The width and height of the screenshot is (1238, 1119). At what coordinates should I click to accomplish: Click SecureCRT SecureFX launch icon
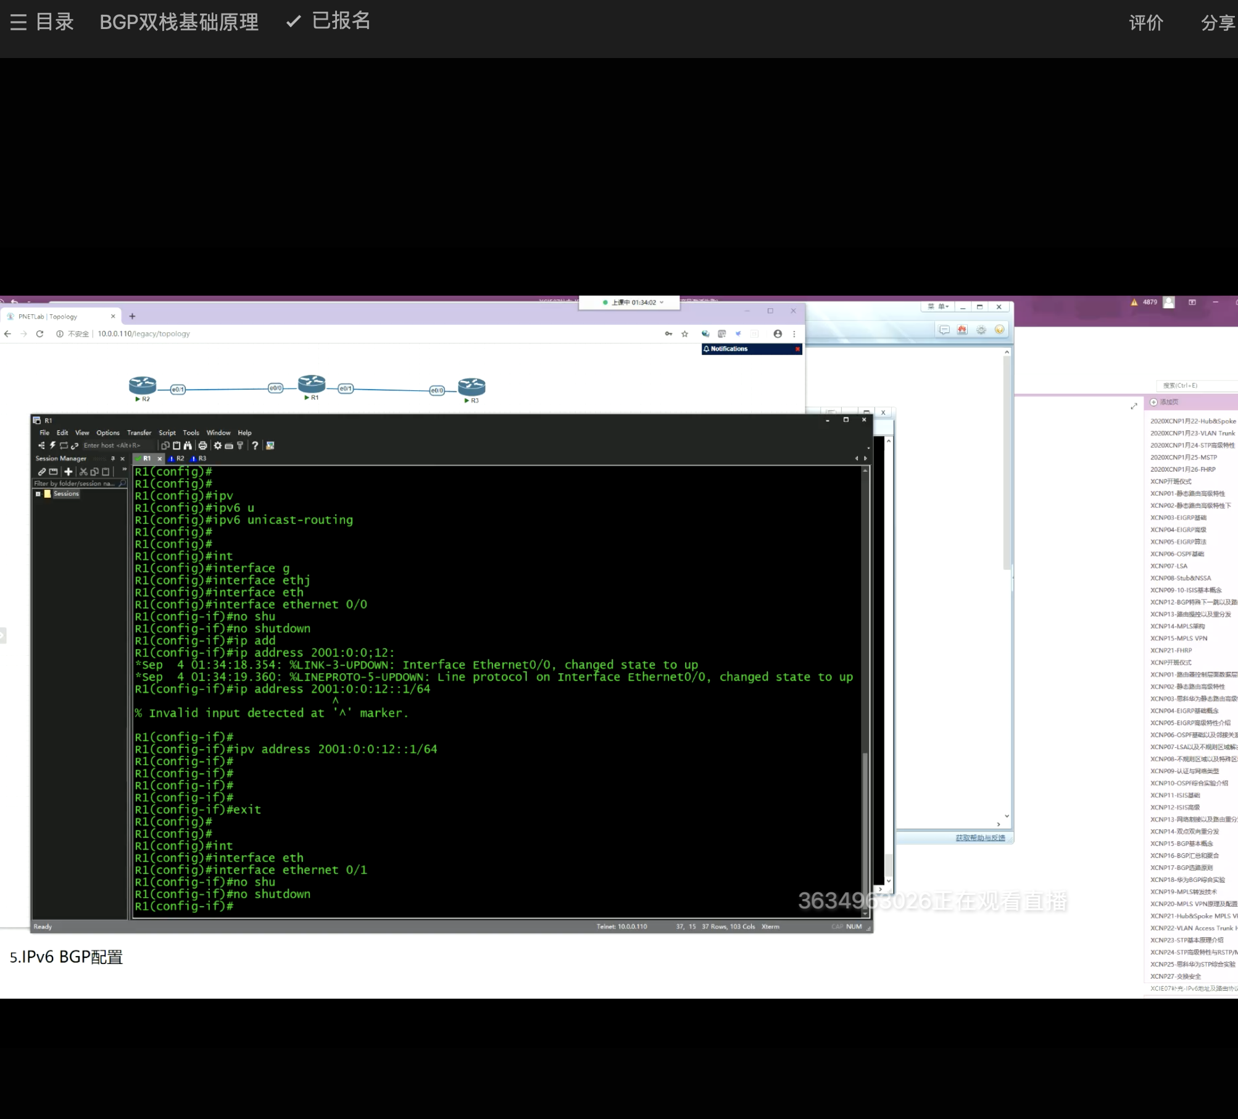coord(270,445)
